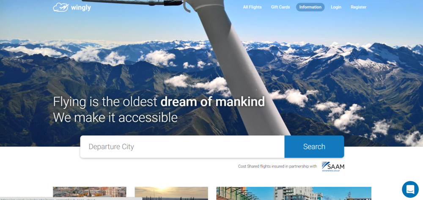Click the Login link
The image size is (423, 200).
coord(336,7)
